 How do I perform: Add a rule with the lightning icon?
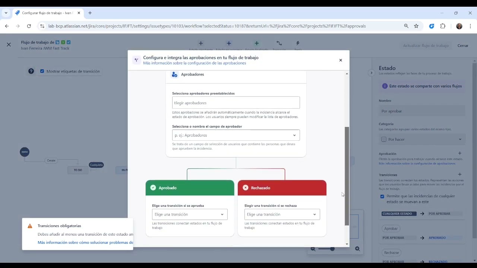pos(297,44)
